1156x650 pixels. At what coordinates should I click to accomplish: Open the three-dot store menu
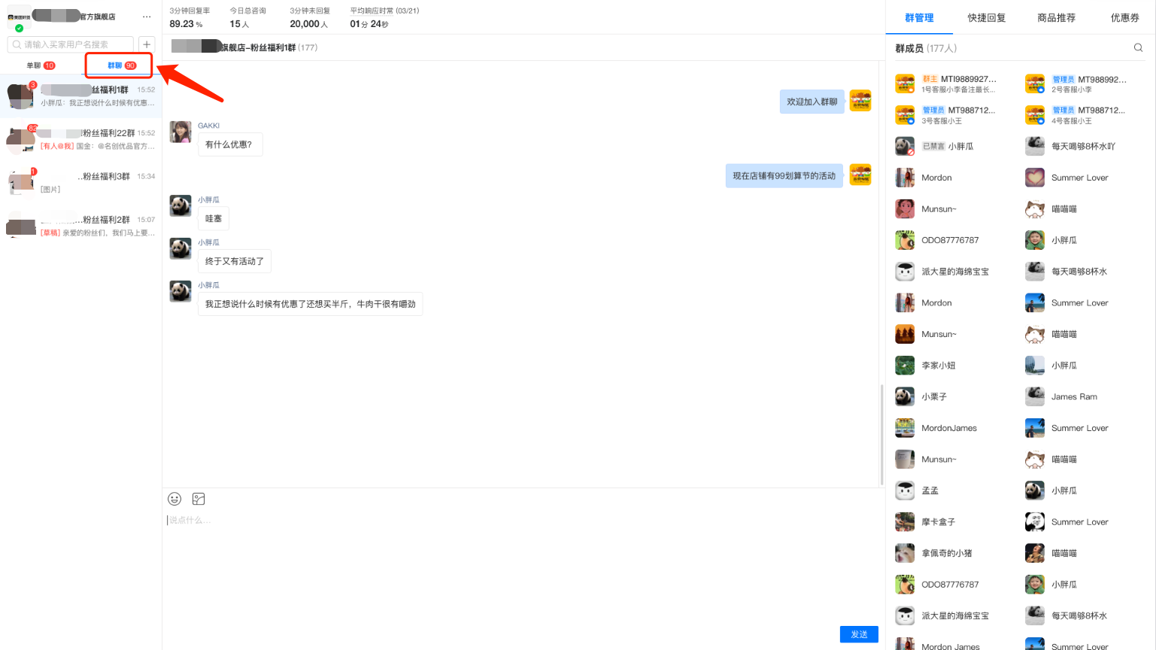pyautogui.click(x=147, y=17)
